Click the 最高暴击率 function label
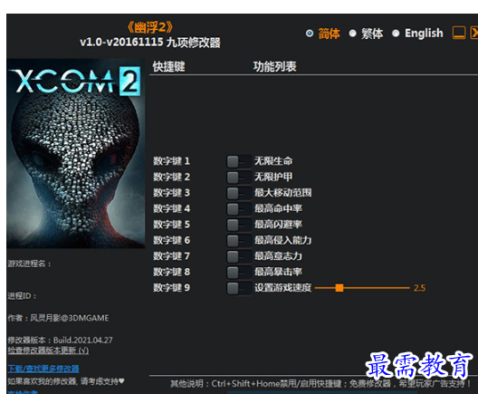 (x=278, y=272)
